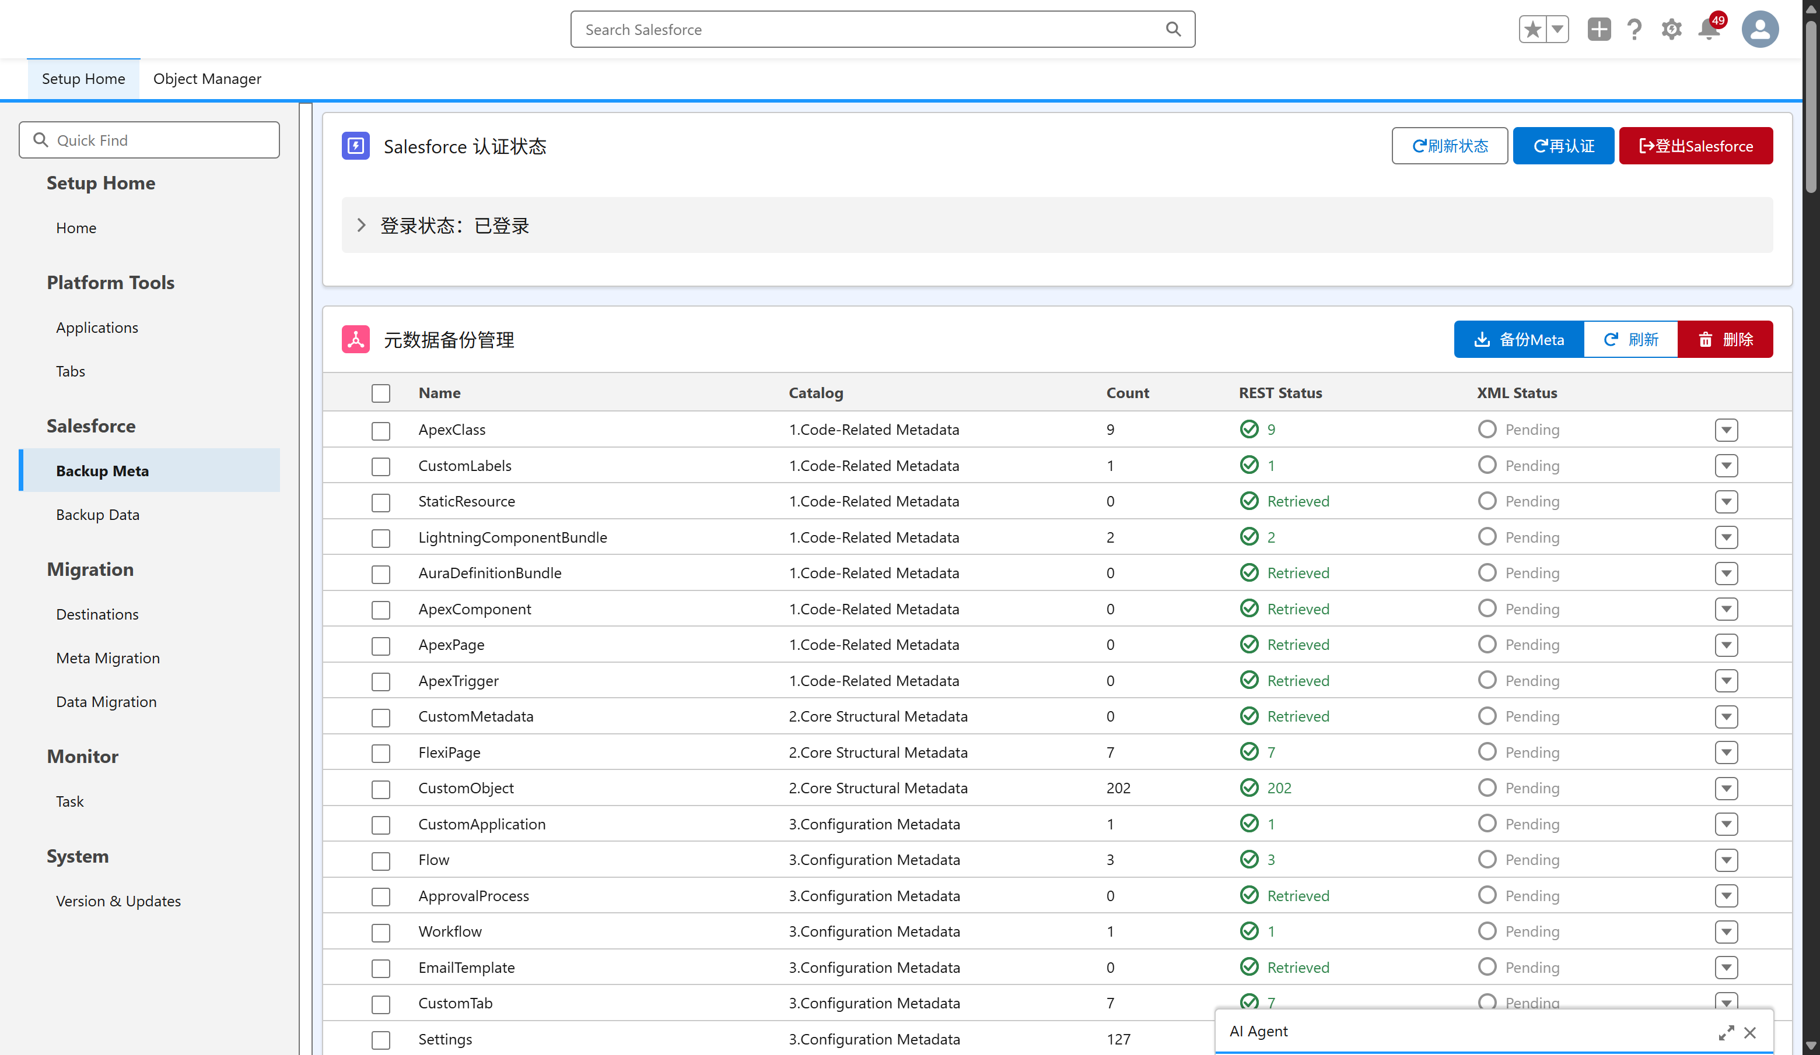Click the 再认证 re-authenticate button
1820x1055 pixels.
[1563, 146]
